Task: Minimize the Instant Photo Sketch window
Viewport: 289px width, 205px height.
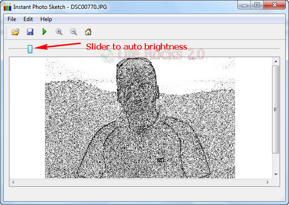Action: (x=244, y=5)
